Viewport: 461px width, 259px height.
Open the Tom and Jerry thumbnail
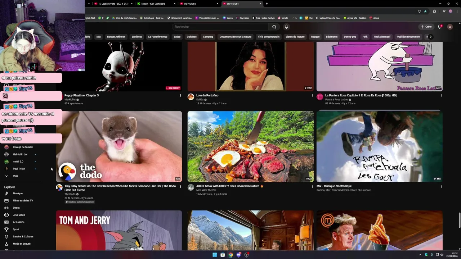click(119, 230)
